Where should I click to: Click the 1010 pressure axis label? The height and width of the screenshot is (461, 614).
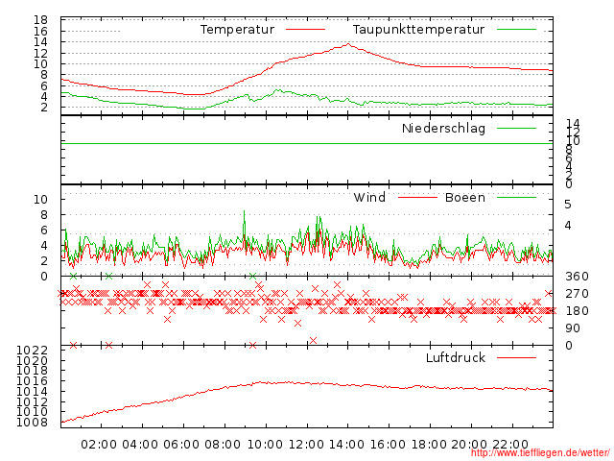32,412
